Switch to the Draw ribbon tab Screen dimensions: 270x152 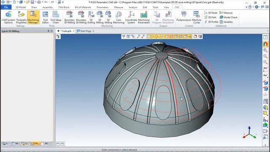[x=34, y=7]
